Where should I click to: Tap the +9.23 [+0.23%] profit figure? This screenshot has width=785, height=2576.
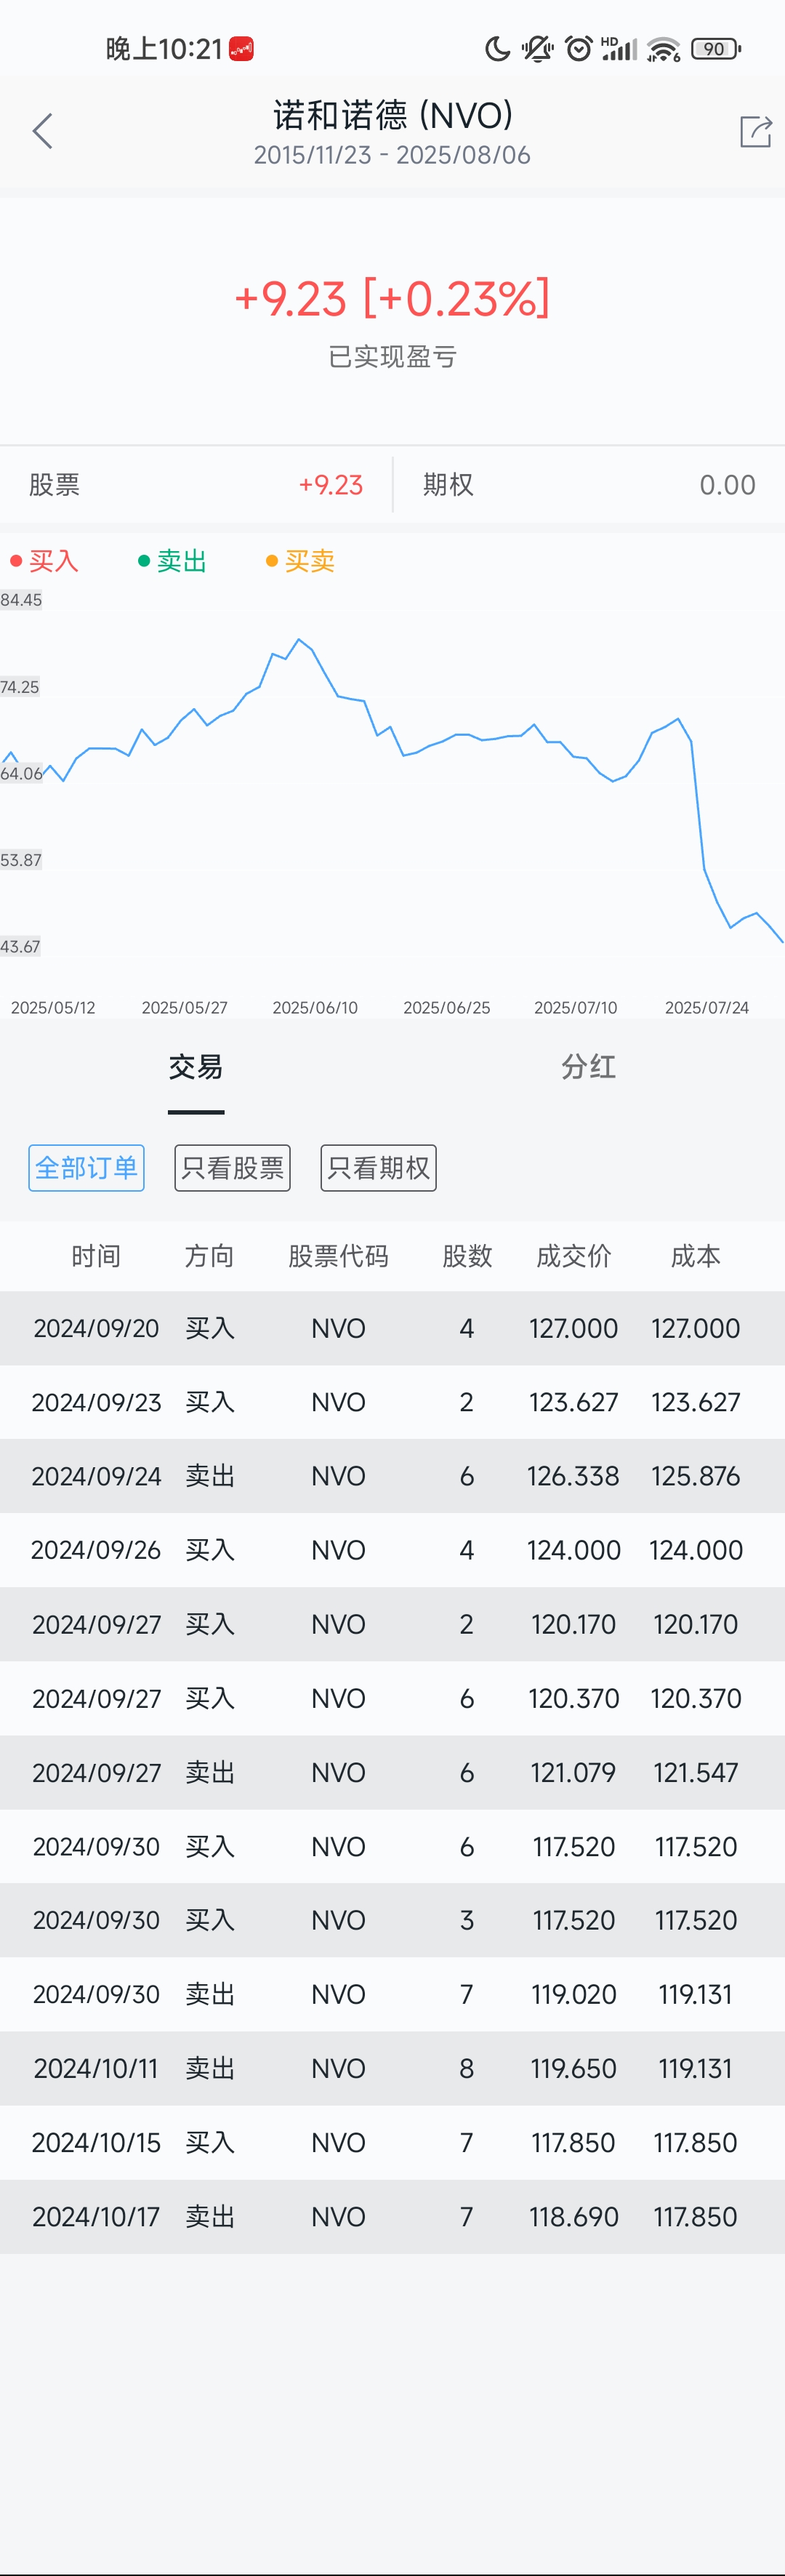point(392,299)
